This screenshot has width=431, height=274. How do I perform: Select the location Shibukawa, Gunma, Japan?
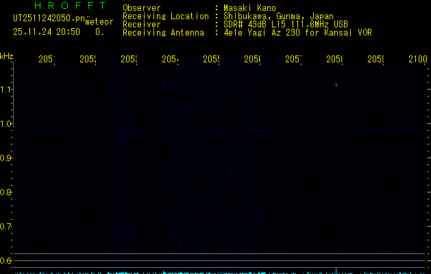[278, 16]
